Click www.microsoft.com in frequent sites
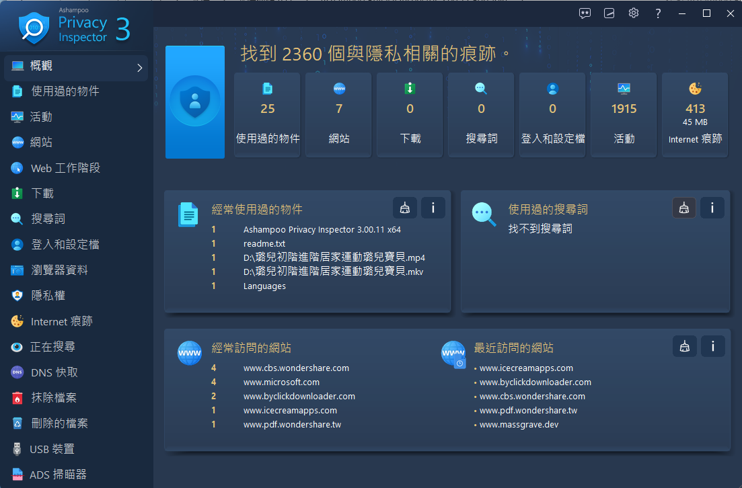The width and height of the screenshot is (742, 488). point(281,382)
